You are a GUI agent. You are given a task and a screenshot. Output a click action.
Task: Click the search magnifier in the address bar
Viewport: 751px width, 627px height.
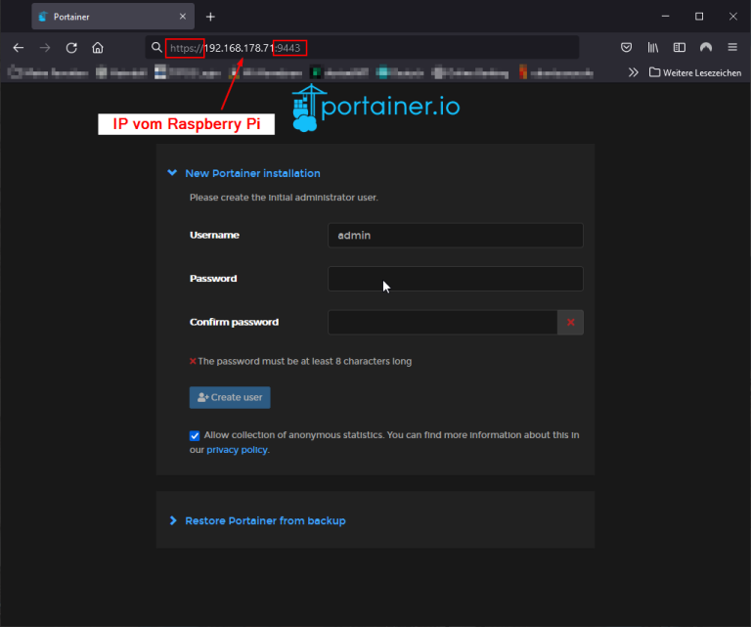tap(156, 47)
